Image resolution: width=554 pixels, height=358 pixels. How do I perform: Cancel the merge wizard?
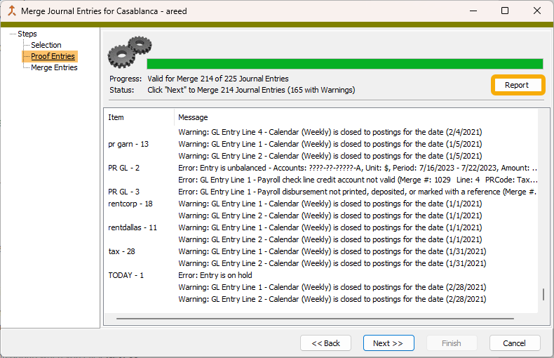tap(515, 343)
